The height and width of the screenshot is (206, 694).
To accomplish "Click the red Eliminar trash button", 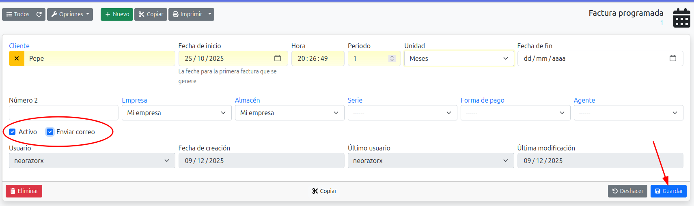I will point(24,191).
